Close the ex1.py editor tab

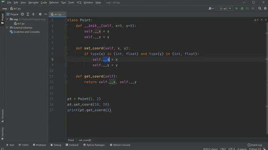[x=64, y=14]
